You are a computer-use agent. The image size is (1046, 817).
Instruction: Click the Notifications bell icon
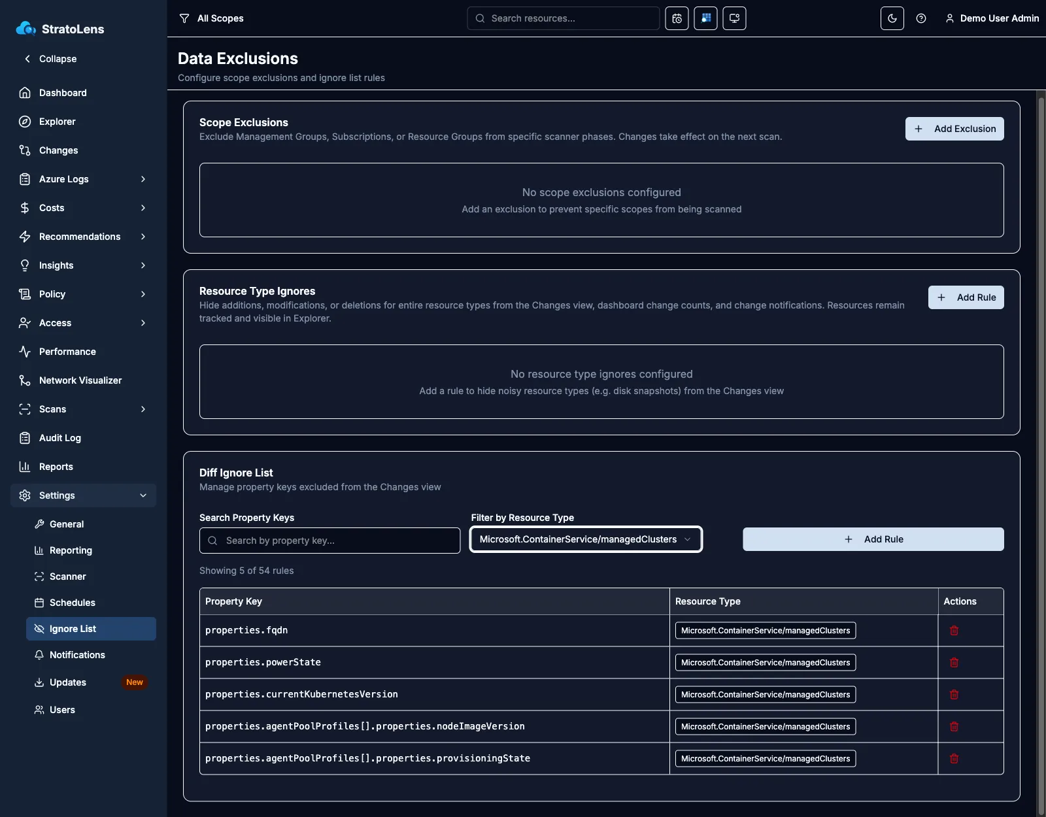(x=39, y=655)
